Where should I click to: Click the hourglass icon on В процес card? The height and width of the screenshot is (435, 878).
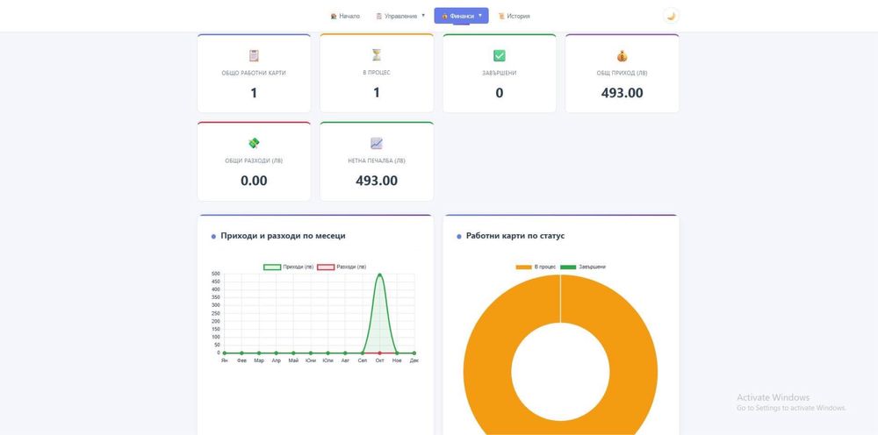(x=377, y=54)
